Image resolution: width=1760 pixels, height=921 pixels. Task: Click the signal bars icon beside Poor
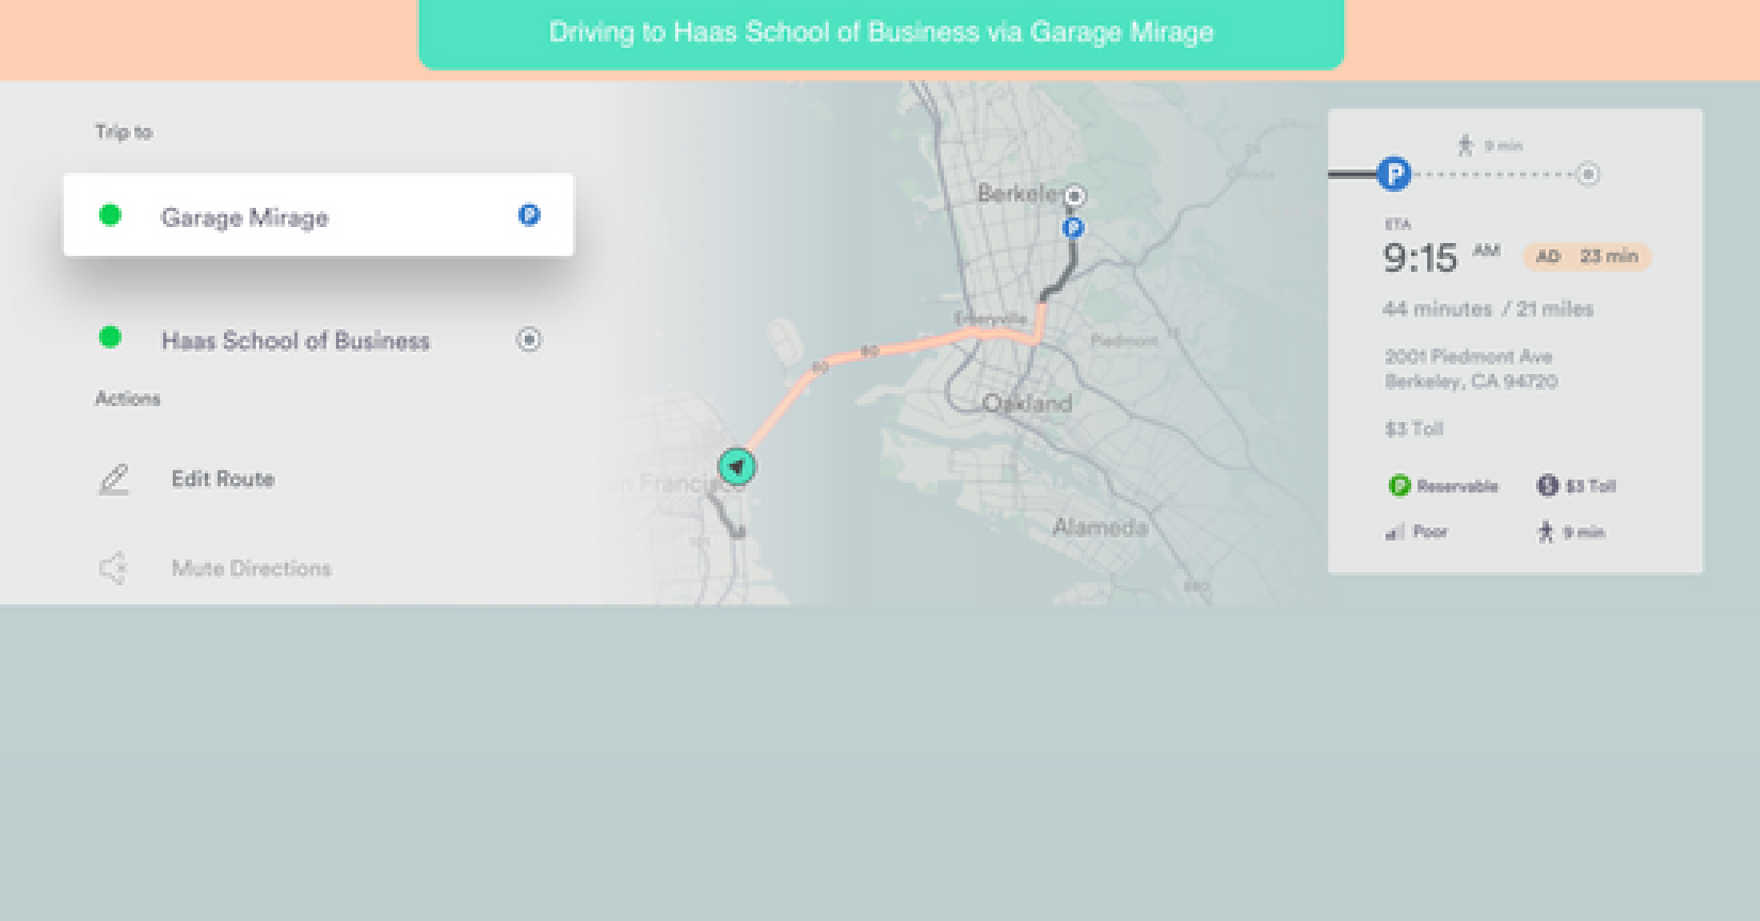click(1395, 532)
